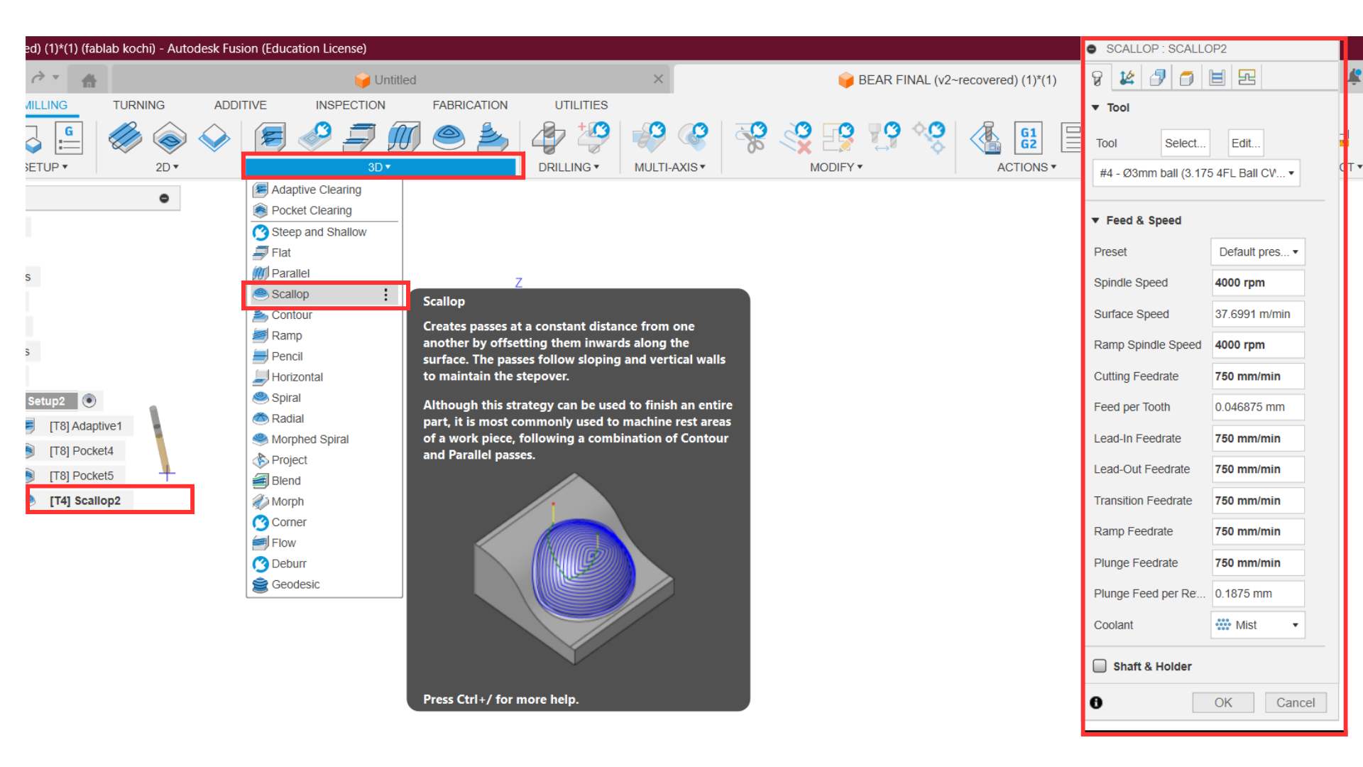Open the MODIFY dropdown menu
1363x767 pixels.
836,167
